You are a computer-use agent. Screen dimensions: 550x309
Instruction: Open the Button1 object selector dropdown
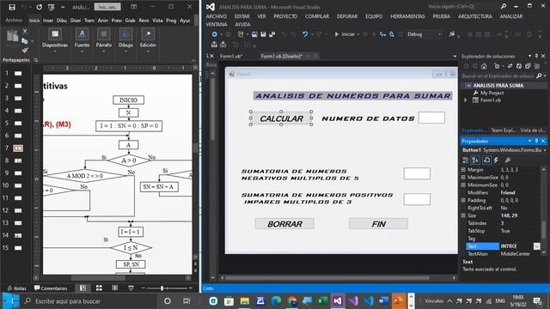click(544, 150)
